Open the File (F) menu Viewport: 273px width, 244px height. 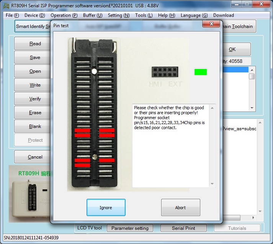click(x=12, y=15)
